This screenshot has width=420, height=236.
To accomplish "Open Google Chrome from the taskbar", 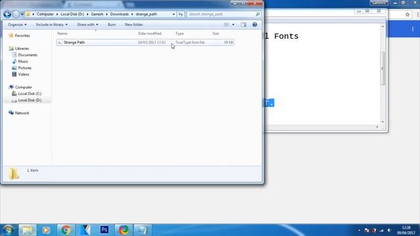I will click(x=66, y=230).
